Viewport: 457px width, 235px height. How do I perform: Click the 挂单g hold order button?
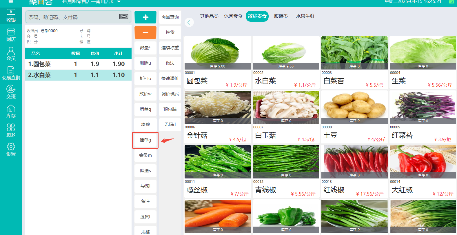pyautogui.click(x=145, y=140)
